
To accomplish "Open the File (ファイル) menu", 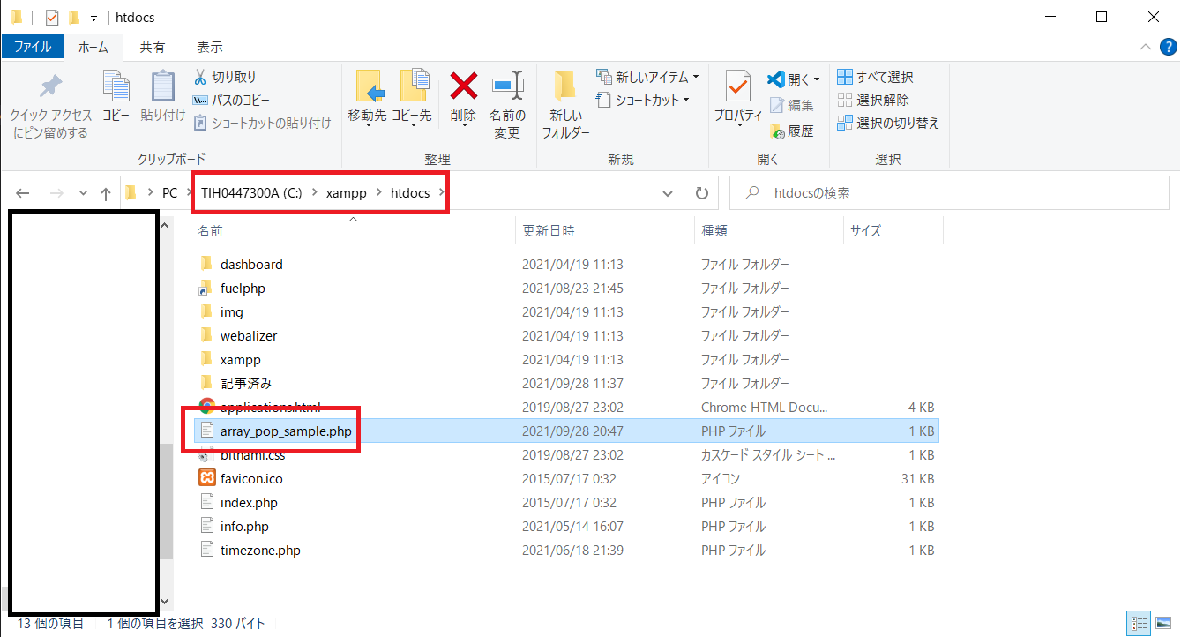I will (32, 47).
